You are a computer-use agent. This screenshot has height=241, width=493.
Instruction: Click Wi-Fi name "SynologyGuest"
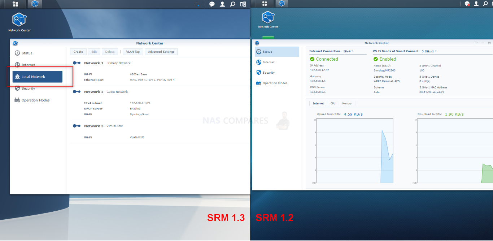click(x=140, y=114)
